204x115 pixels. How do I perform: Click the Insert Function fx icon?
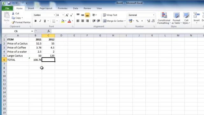[x=48, y=31]
